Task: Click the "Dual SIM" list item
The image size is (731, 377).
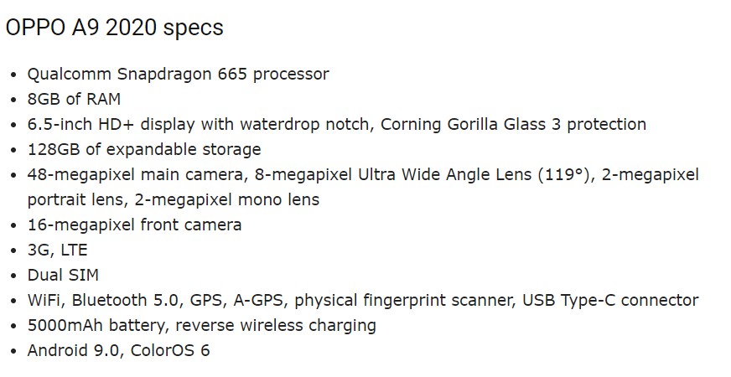Action: (63, 275)
